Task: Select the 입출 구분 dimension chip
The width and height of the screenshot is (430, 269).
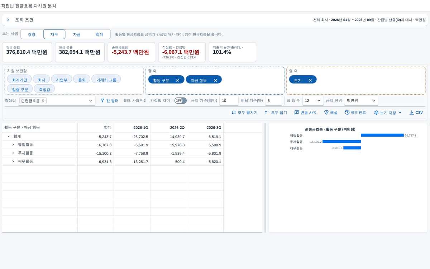Action: [20, 89]
